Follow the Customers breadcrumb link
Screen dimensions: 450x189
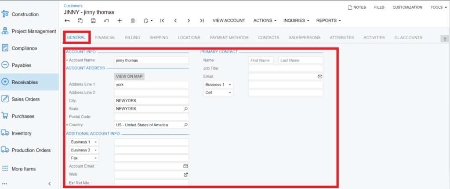pos(73,6)
